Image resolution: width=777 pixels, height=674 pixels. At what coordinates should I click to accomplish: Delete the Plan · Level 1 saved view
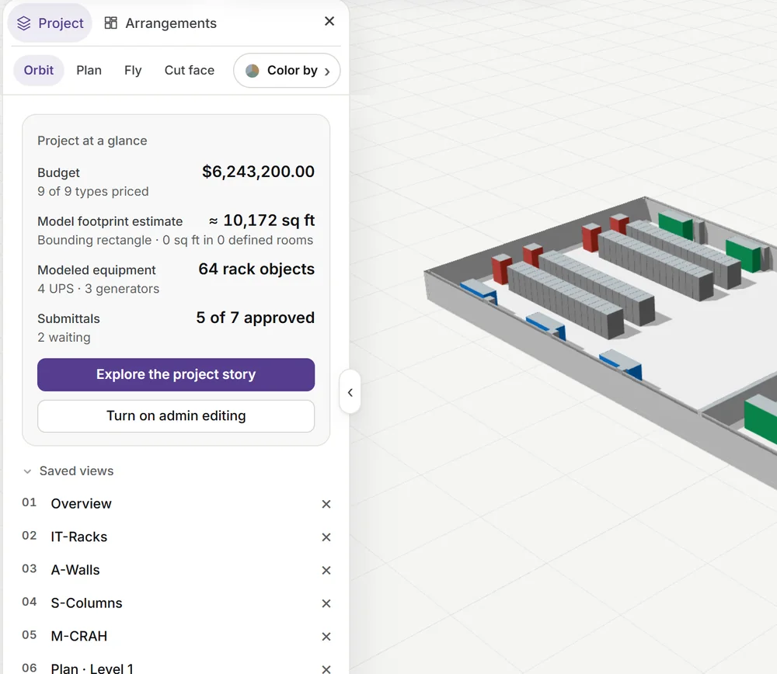(326, 669)
